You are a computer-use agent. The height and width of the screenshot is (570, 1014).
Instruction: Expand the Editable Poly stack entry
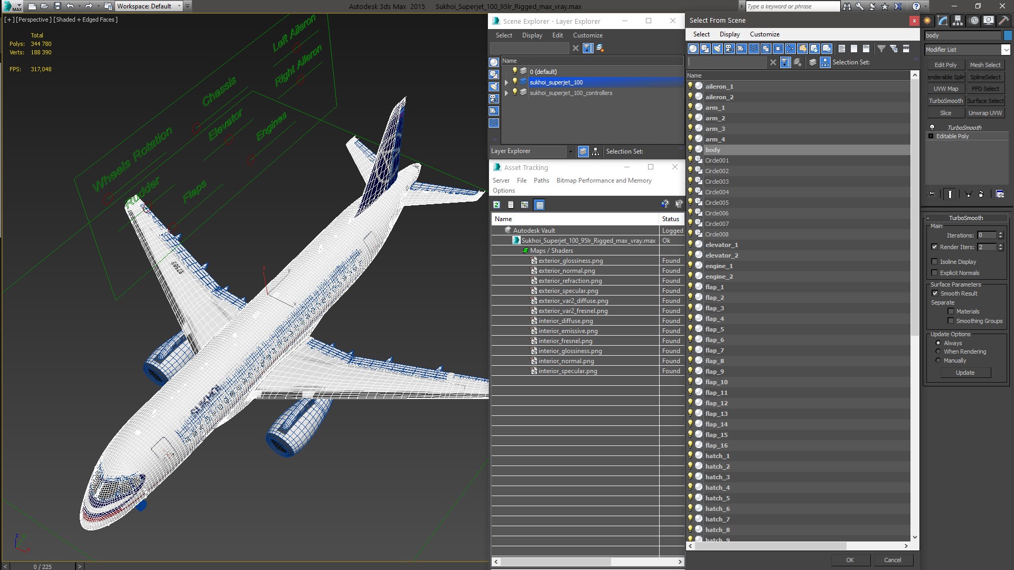pos(931,136)
